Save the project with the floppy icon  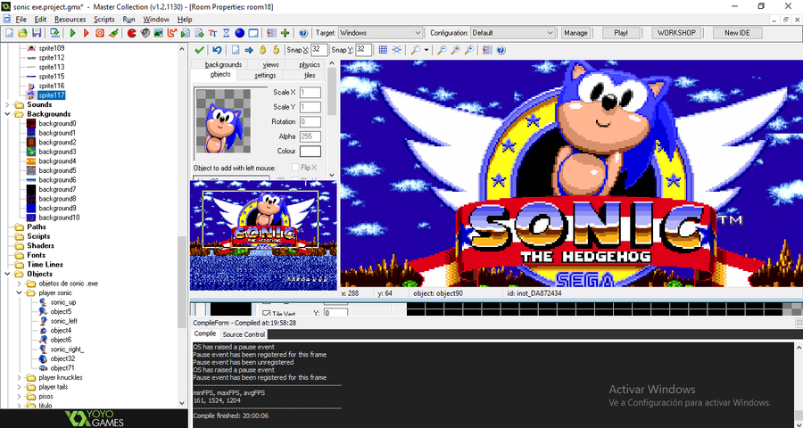click(37, 33)
